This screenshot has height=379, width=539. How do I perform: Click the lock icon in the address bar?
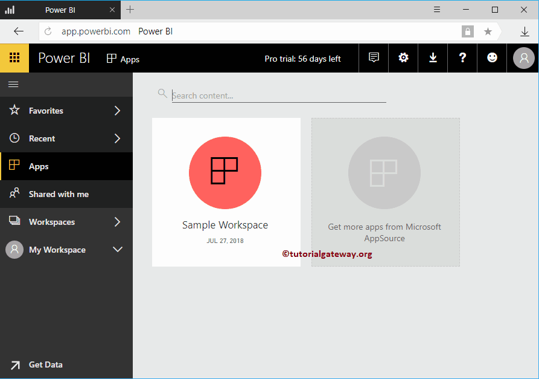click(x=468, y=31)
